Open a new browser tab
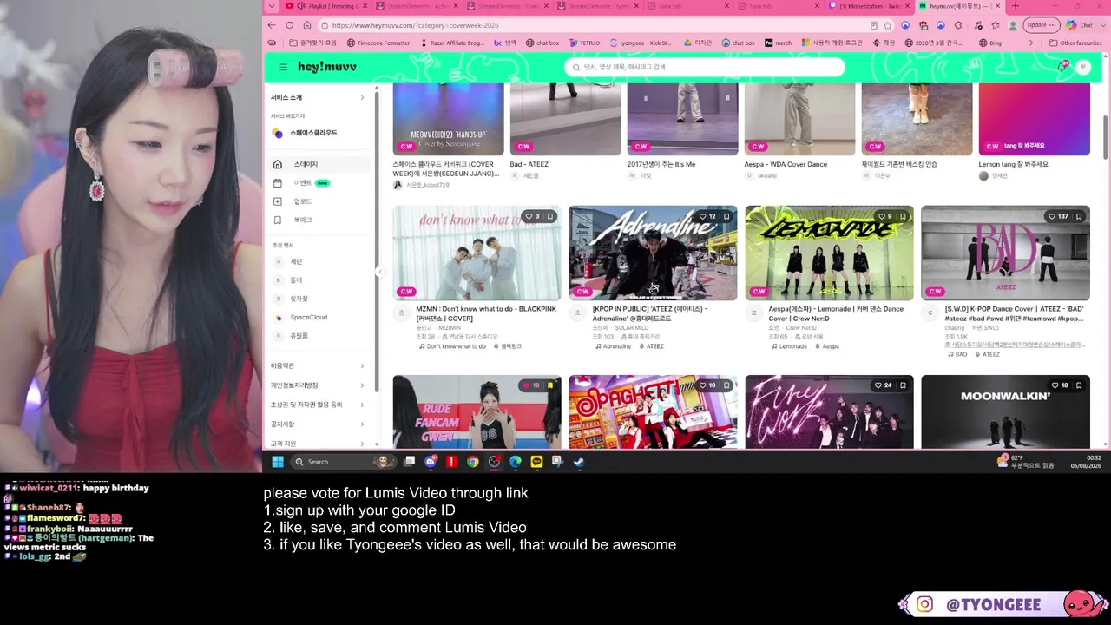This screenshot has height=625, width=1111. coord(1015,6)
